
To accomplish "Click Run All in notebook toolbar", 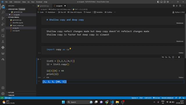I will coord(62,12).
